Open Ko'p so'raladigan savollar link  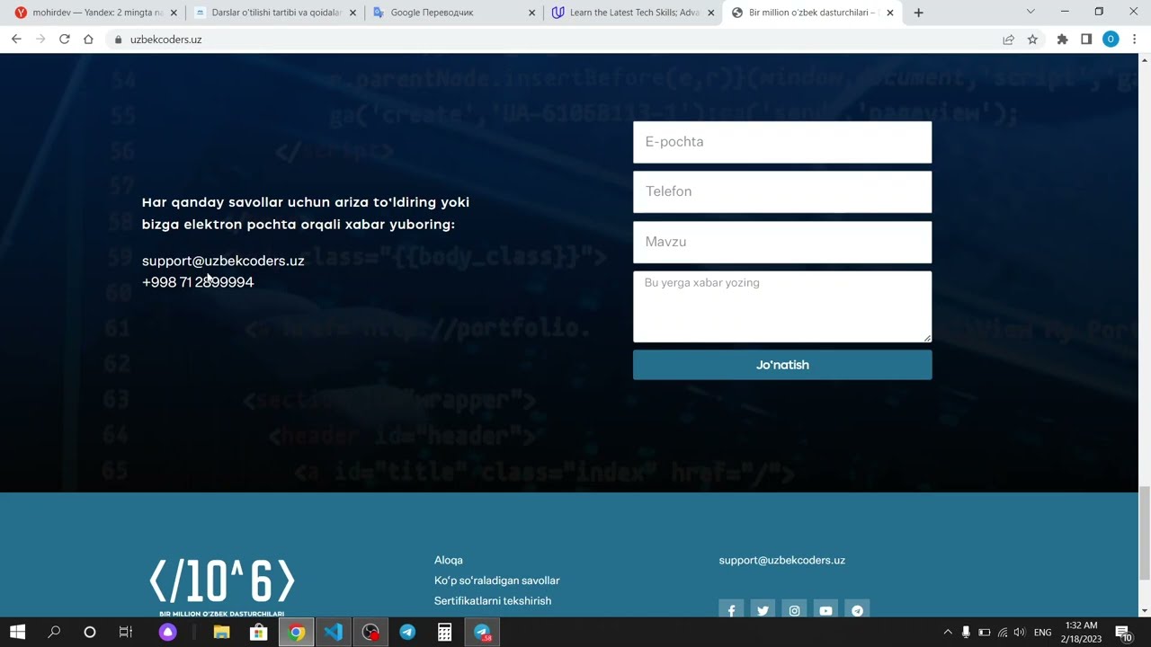click(497, 581)
